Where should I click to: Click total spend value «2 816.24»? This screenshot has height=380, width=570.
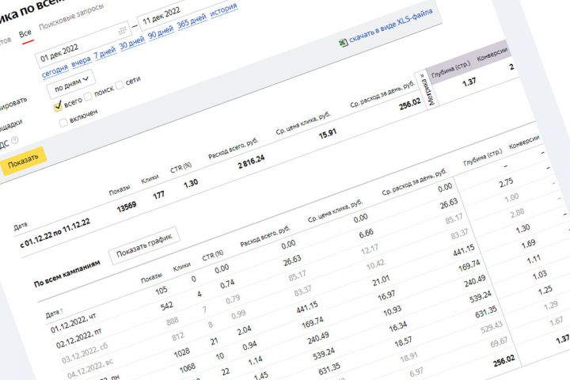251,162
